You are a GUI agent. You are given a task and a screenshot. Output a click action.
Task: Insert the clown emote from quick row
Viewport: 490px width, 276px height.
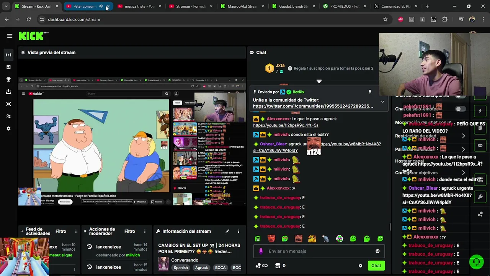click(340, 239)
